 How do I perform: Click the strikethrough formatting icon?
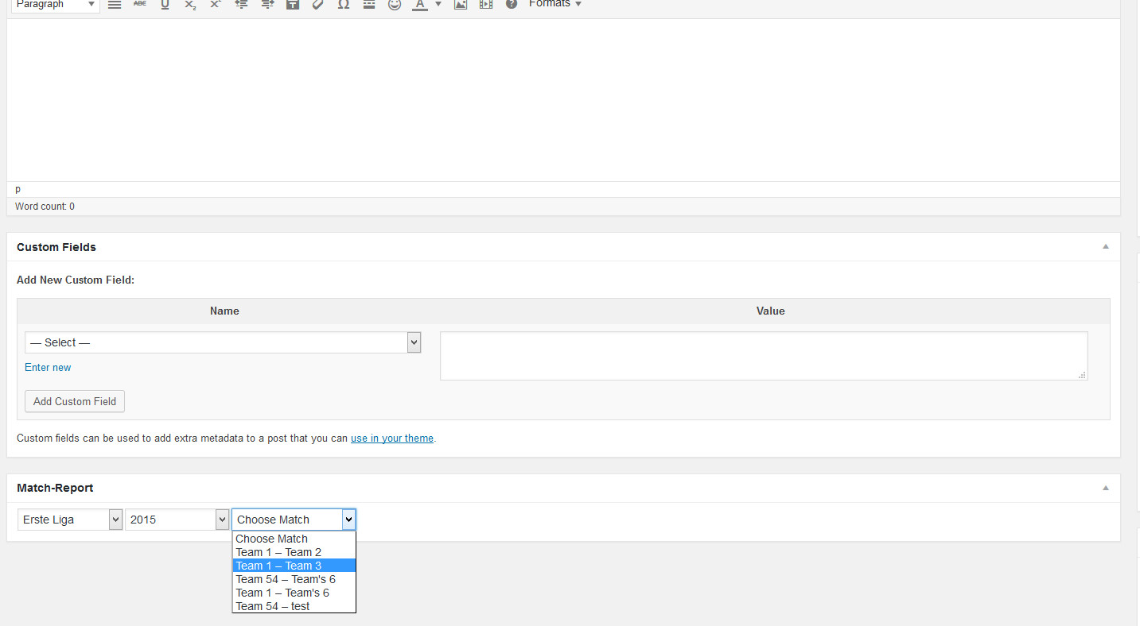click(x=139, y=4)
